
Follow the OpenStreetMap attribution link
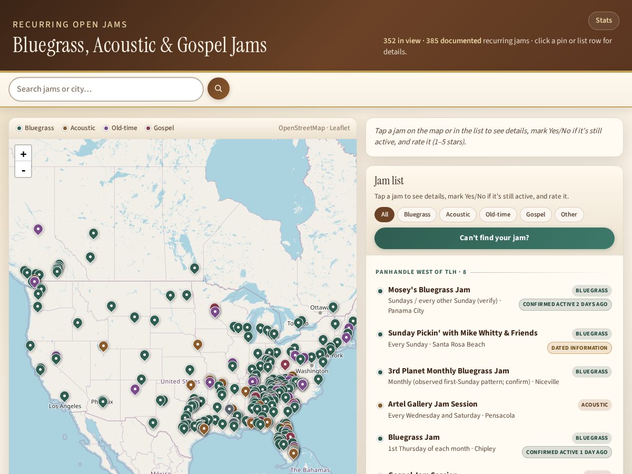(x=302, y=128)
